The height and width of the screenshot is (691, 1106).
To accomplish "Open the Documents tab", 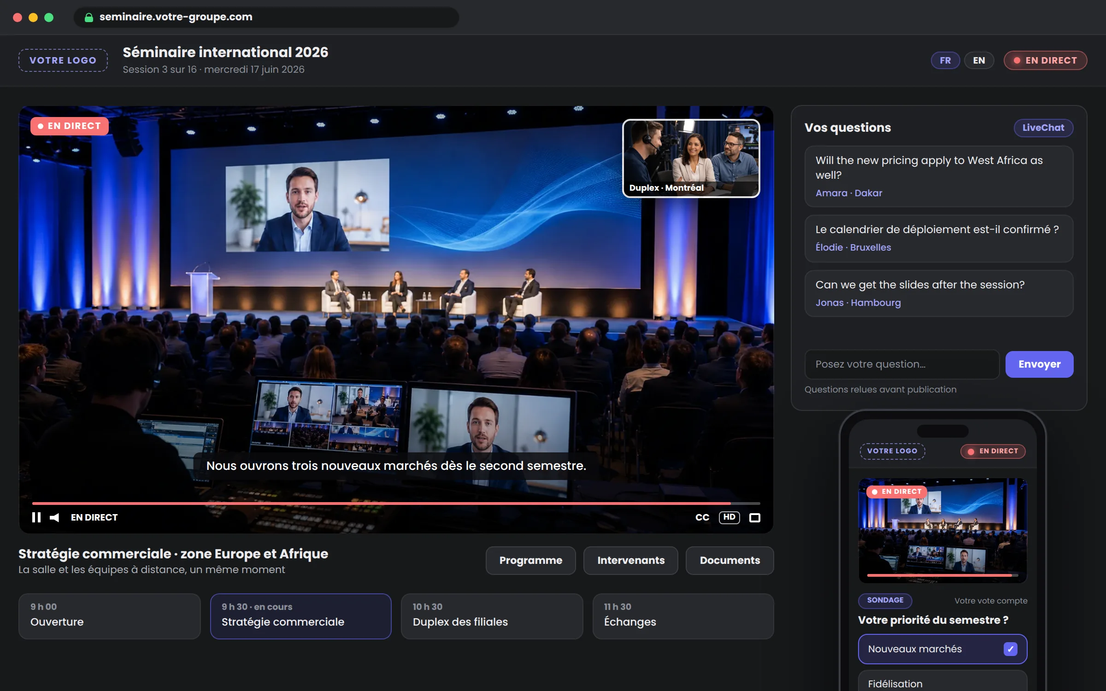I will pyautogui.click(x=729, y=560).
